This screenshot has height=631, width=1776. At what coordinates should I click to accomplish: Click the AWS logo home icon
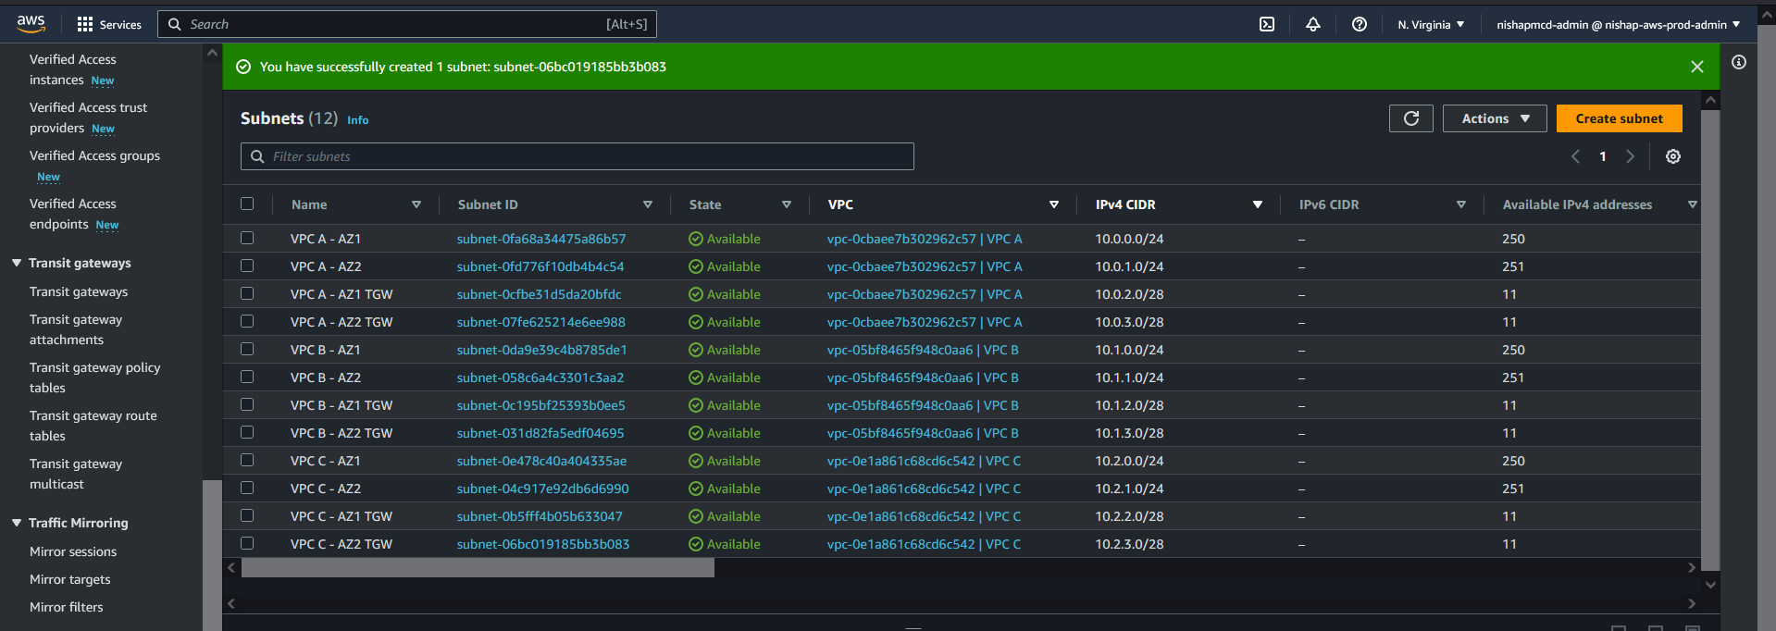point(31,23)
